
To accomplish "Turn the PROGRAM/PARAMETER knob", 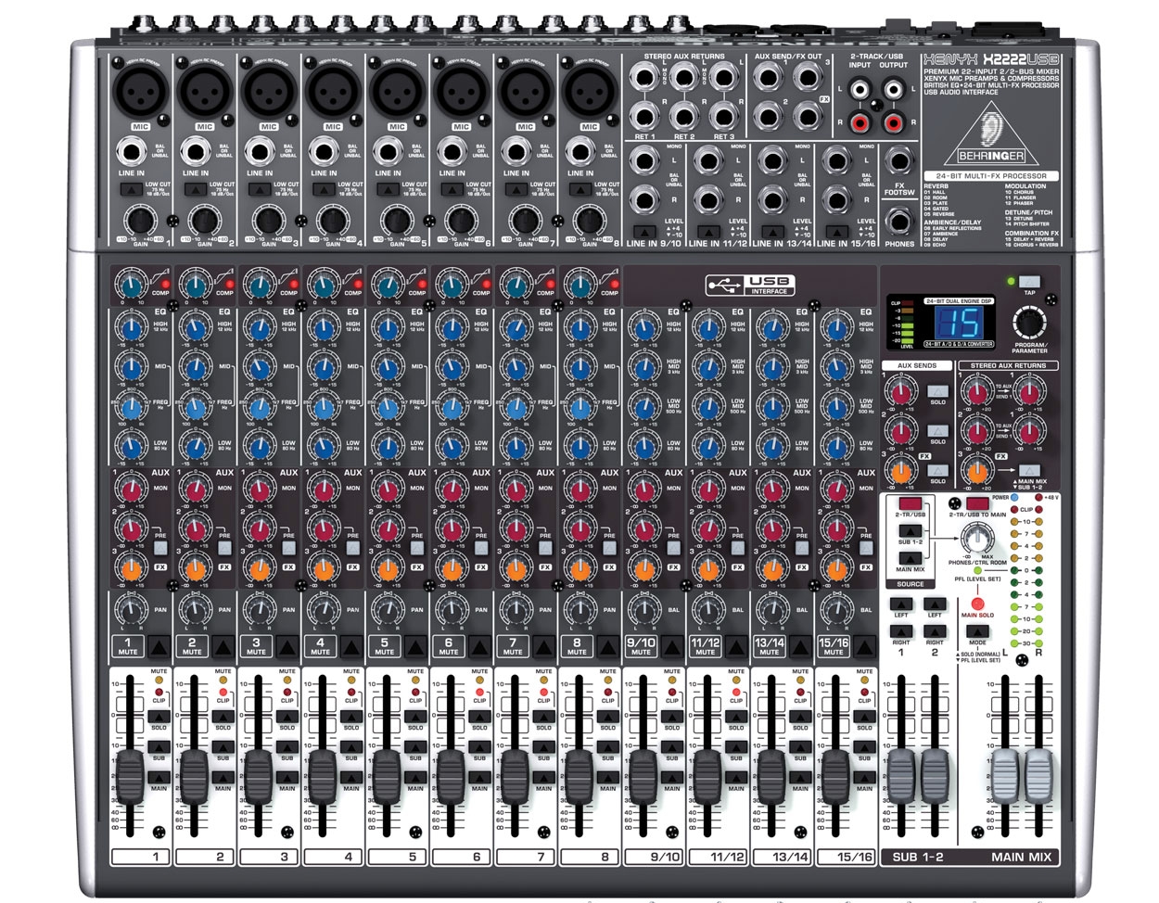I will tap(1029, 322).
